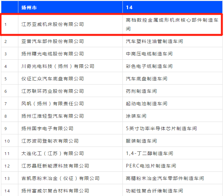224x196 pixels.
Task: Click row number 14 beside 扬州富威尔
Action: pyautogui.click(x=7, y=191)
